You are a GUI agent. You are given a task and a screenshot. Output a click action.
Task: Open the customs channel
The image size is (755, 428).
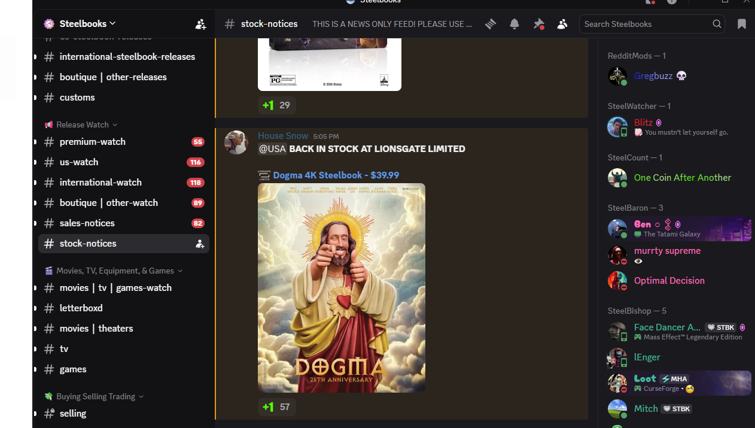pyautogui.click(x=124, y=98)
